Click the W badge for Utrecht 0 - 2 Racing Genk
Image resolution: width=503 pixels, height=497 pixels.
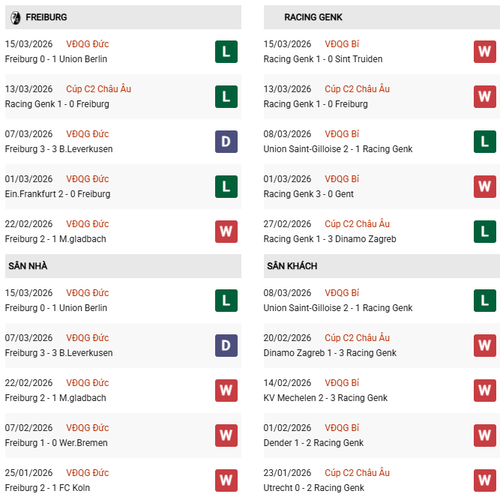[x=484, y=481]
